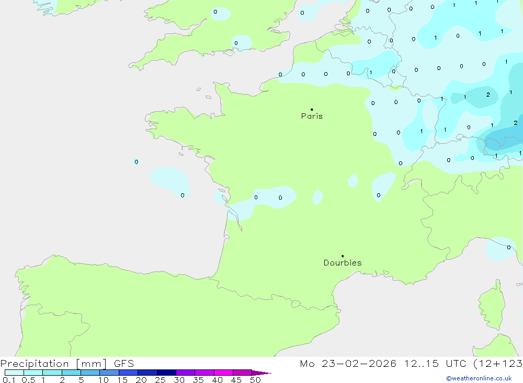This screenshot has width=523, height=383.
Task: Click the 35 legend scale number
Action: click(198, 380)
